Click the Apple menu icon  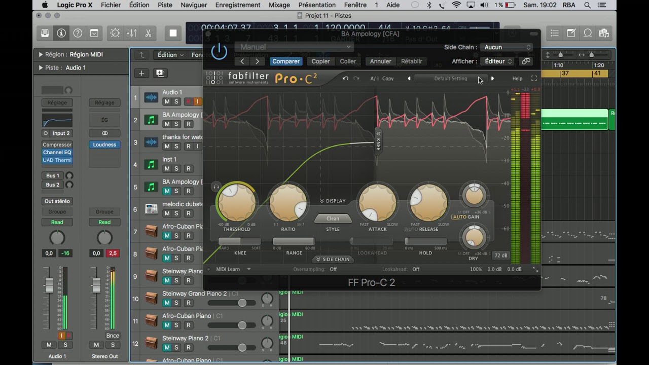point(45,5)
